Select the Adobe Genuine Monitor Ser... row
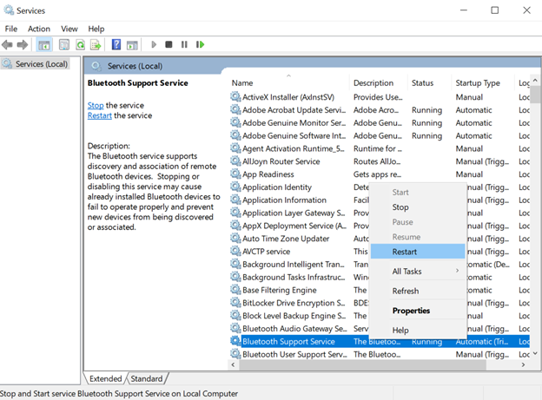 pyautogui.click(x=380, y=122)
